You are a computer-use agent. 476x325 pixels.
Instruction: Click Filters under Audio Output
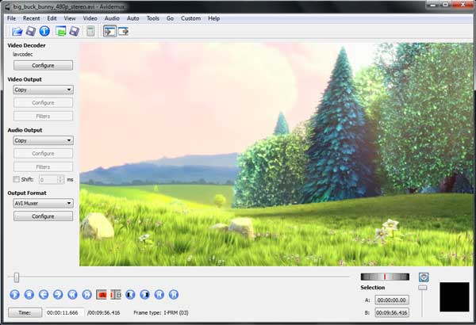(x=43, y=167)
